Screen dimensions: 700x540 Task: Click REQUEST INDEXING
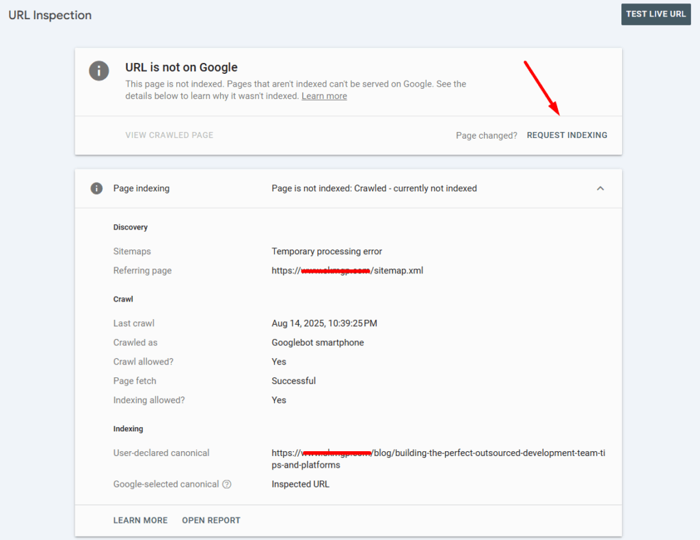click(567, 135)
